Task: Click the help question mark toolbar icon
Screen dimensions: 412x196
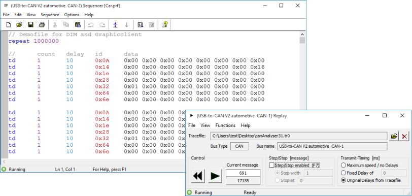Action: (x=165, y=25)
